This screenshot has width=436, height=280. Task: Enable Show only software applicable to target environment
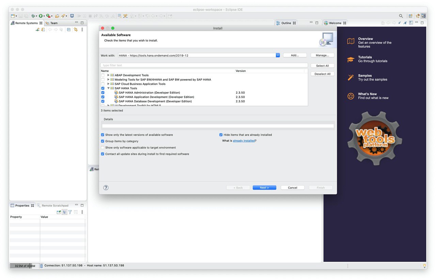click(103, 147)
